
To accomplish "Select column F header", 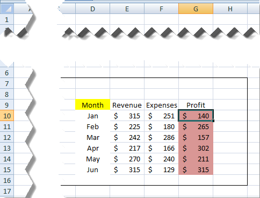I will point(161,9).
